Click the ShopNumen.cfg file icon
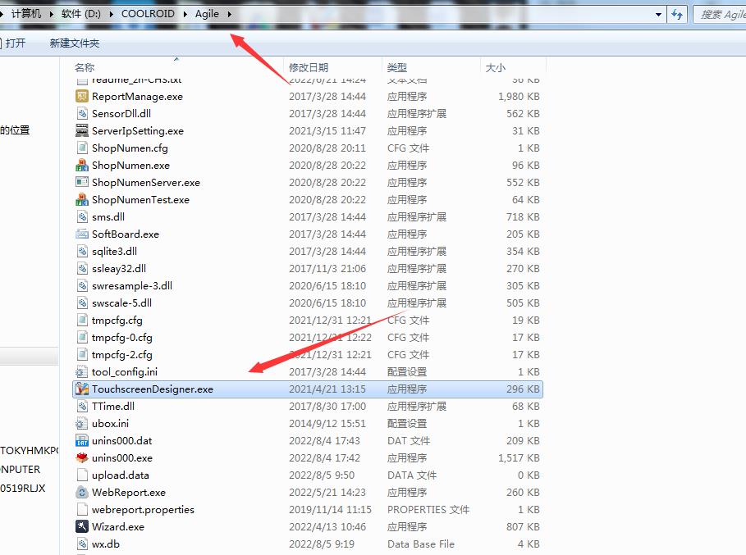746x555 pixels. (x=82, y=148)
